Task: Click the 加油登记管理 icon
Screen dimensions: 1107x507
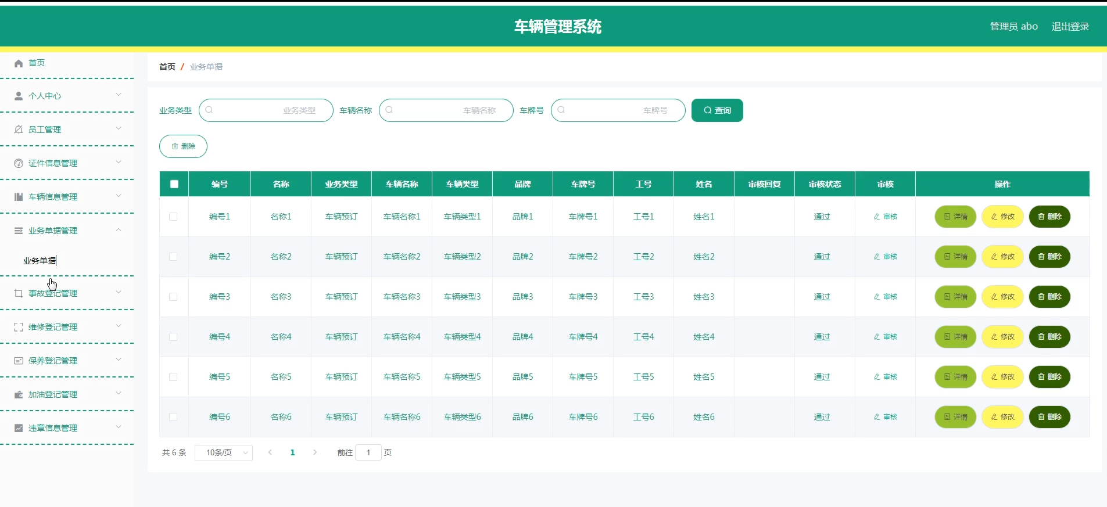Action: 19,394
